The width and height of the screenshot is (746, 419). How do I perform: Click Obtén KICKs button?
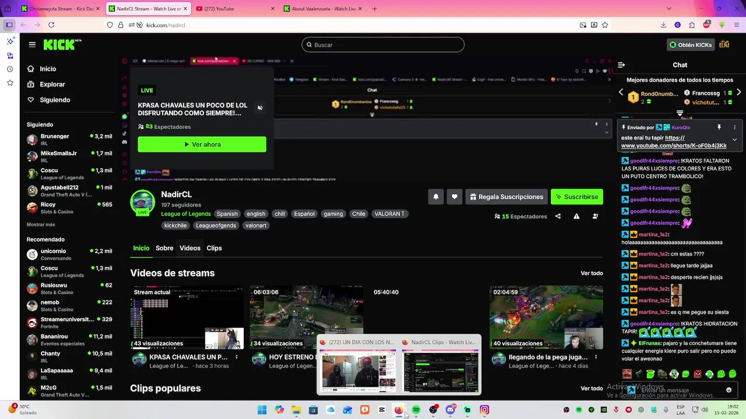(x=691, y=45)
